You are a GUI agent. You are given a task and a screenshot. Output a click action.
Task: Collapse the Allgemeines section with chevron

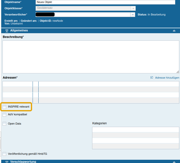pos(174,31)
